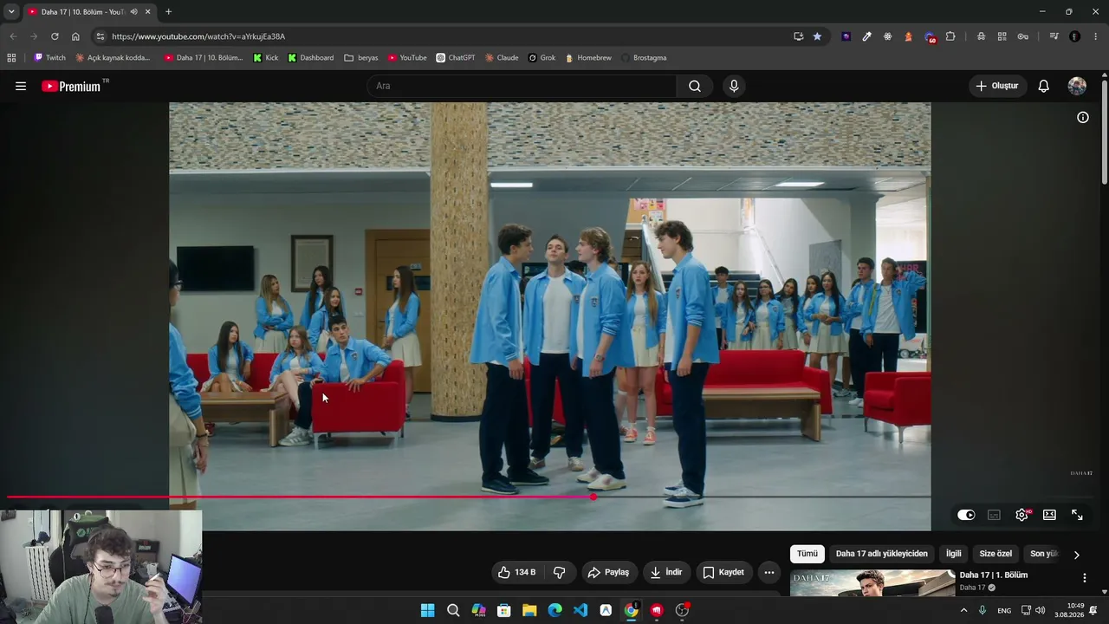The image size is (1109, 624).
Task: Click the YouTube search magnifier button
Action: point(695,86)
